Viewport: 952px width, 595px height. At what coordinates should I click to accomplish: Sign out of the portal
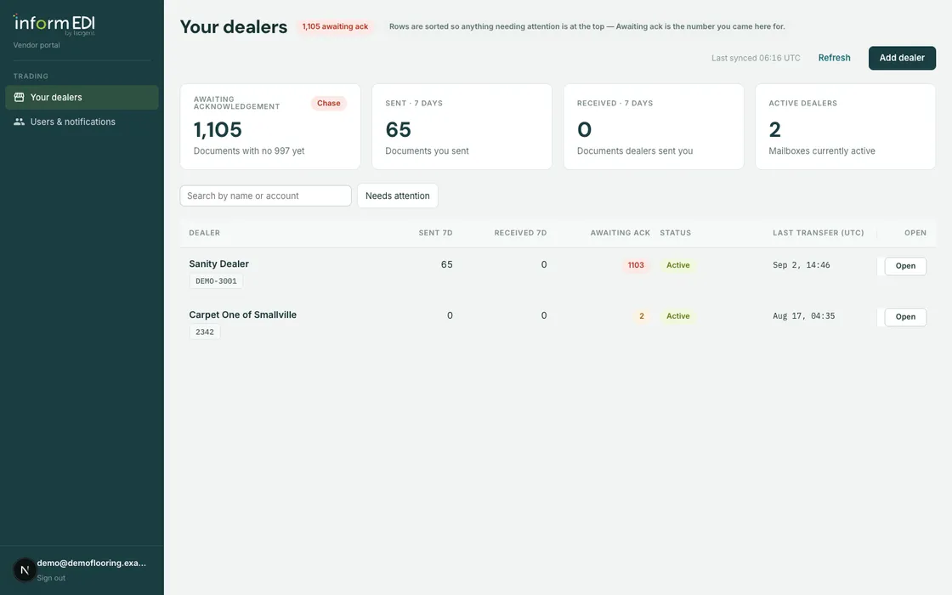(x=51, y=578)
